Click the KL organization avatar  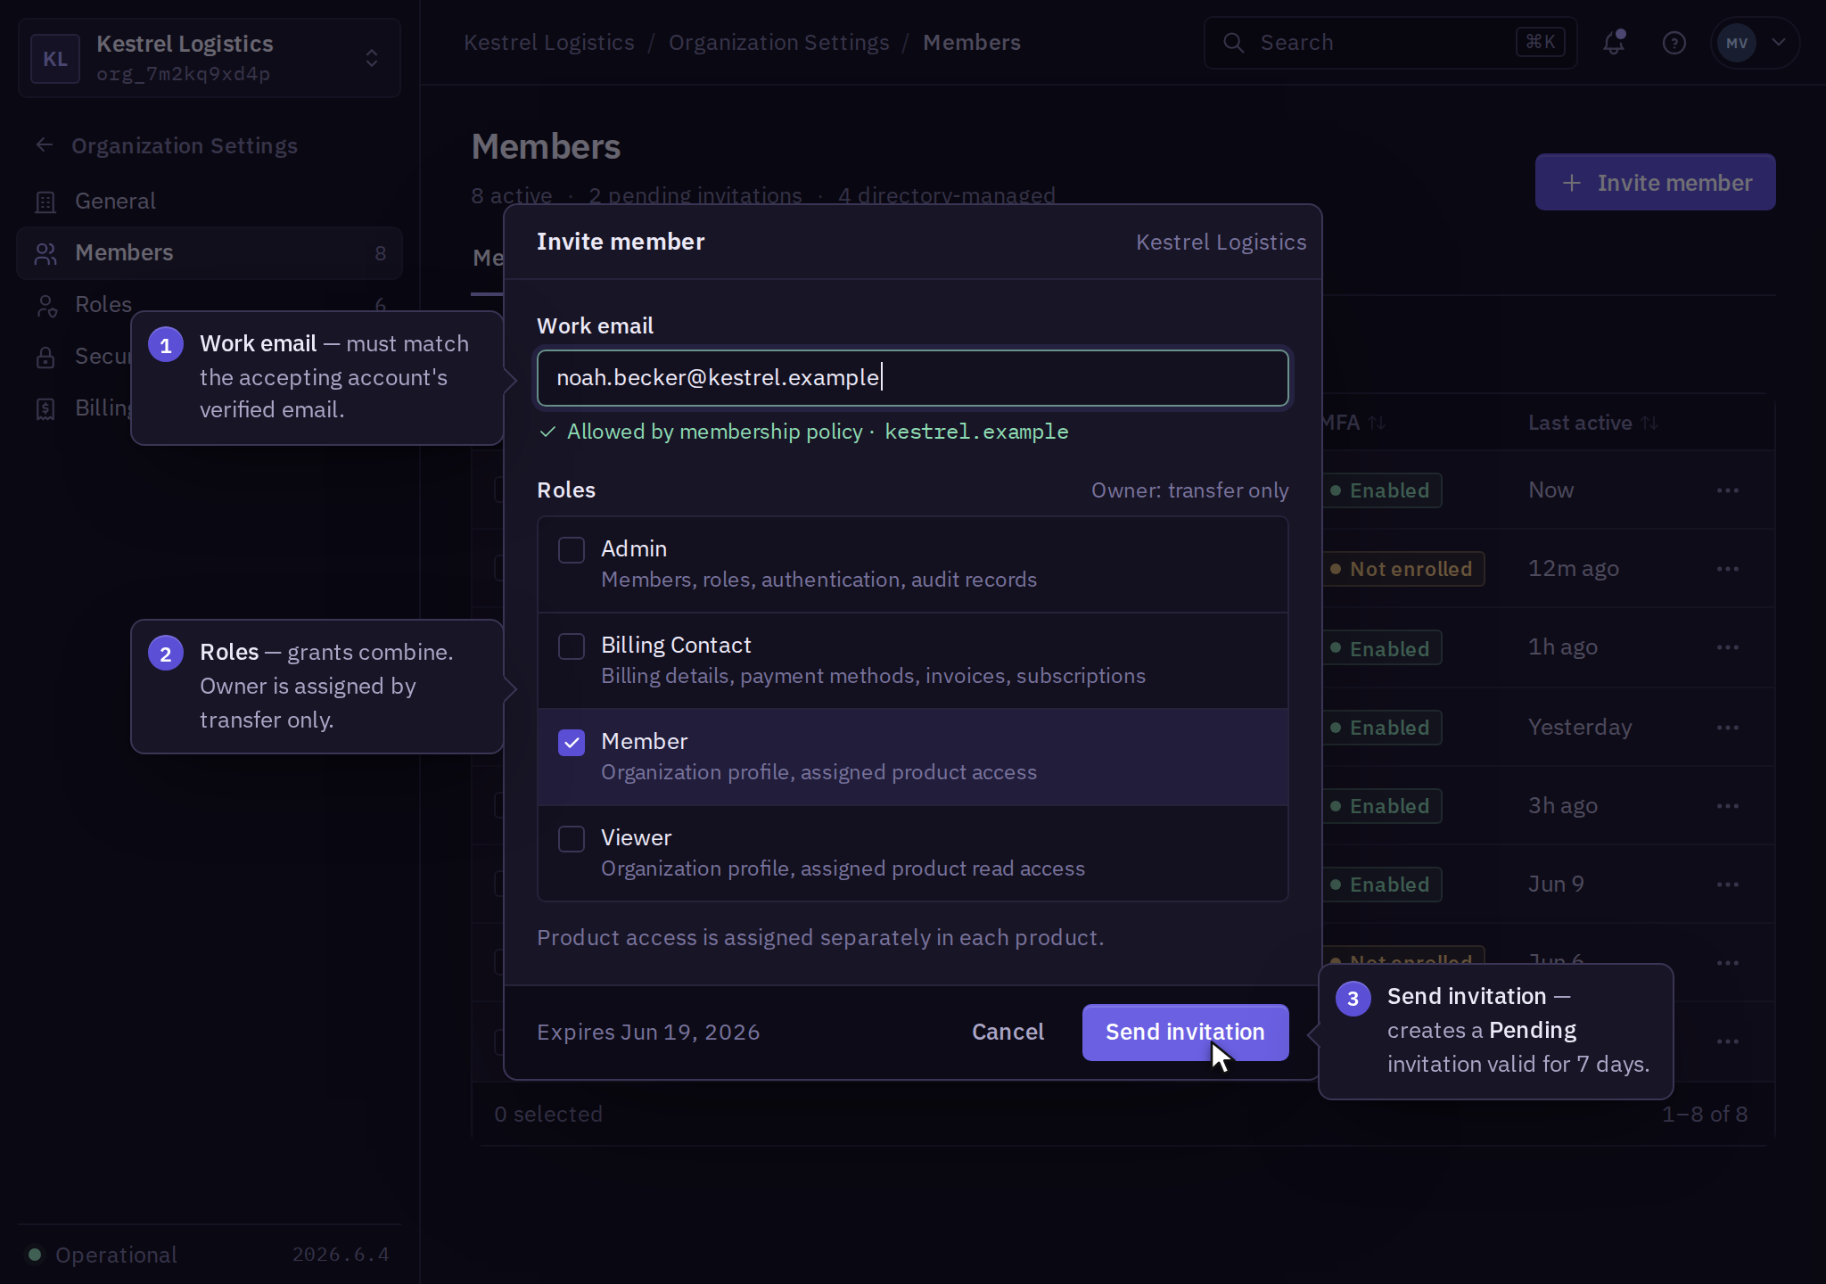coord(55,59)
